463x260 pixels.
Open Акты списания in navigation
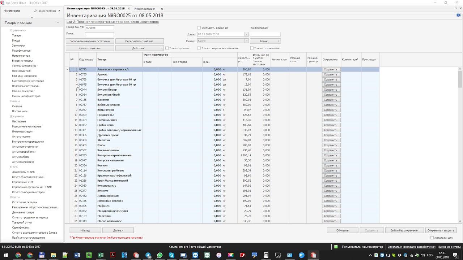(x=21, y=136)
